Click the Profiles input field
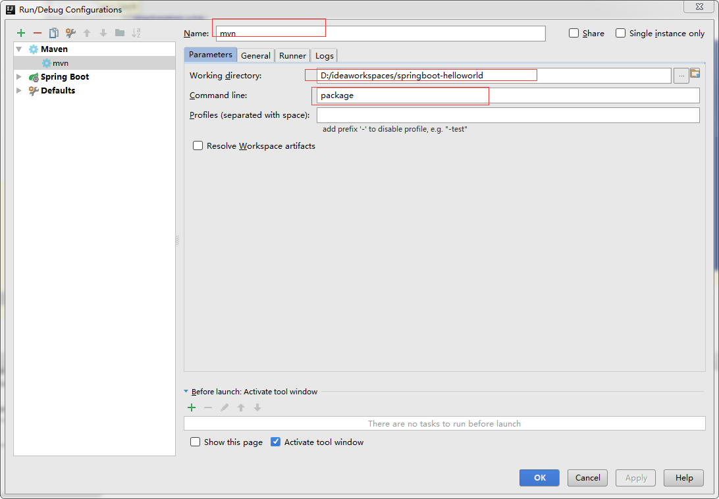 pyautogui.click(x=508, y=115)
